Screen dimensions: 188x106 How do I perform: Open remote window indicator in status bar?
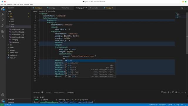pos(2,105)
